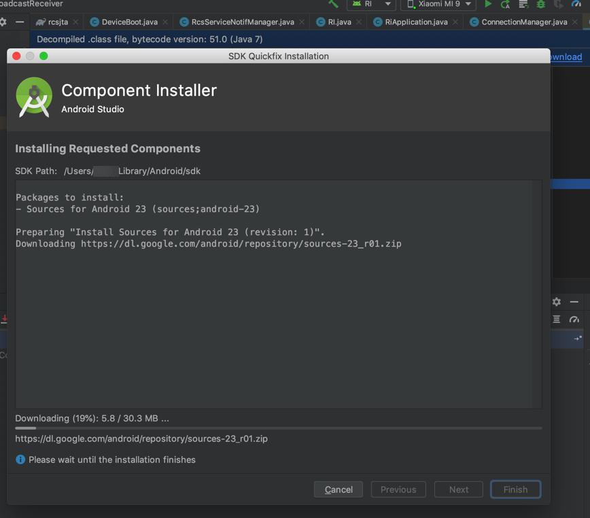This screenshot has height=518, width=590.
Task: Close the RiApplication.java tab
Action: tap(455, 22)
